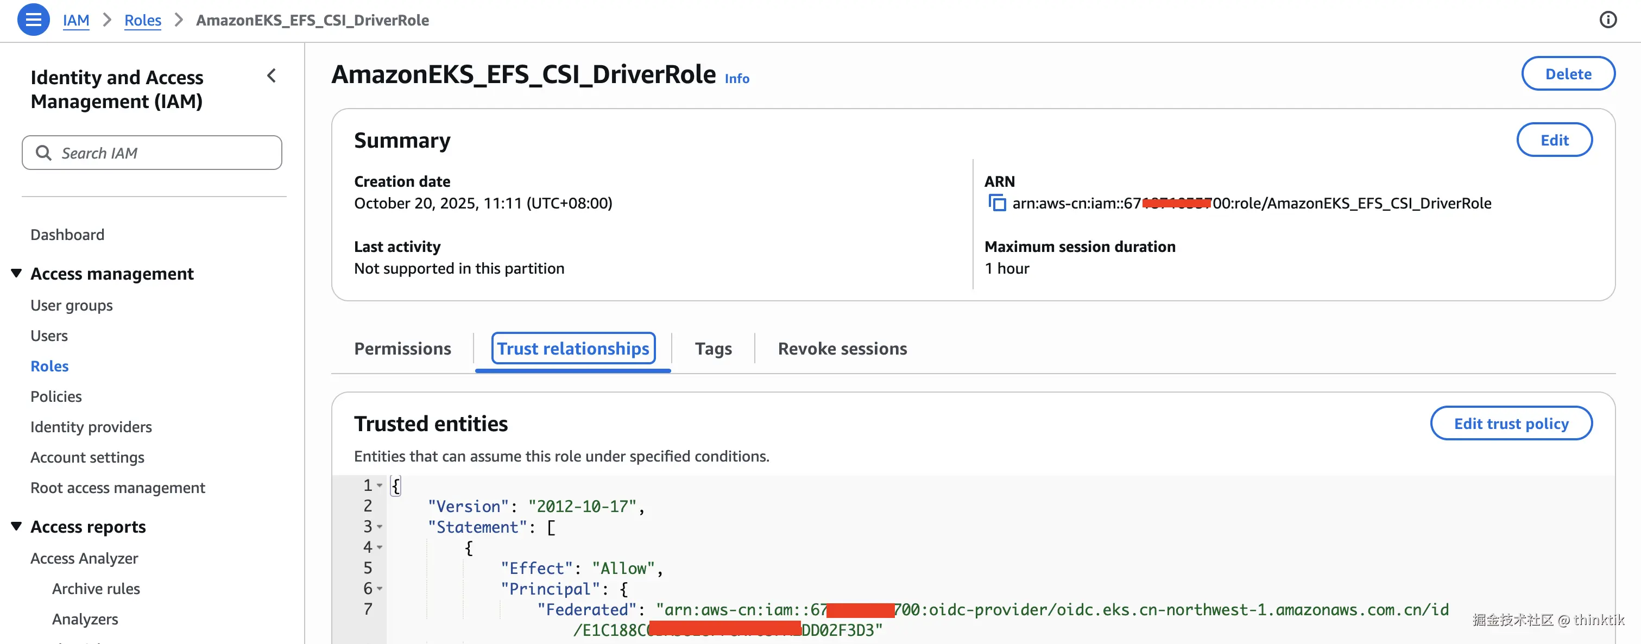1641x644 pixels.
Task: Fold the Statement array at line 3
Action: tap(380, 527)
